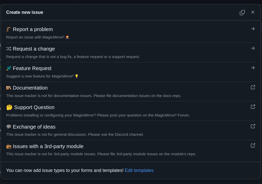This screenshot has width=262, height=184.
Task: Click the arrow next to Request a change
Action: (253, 48)
